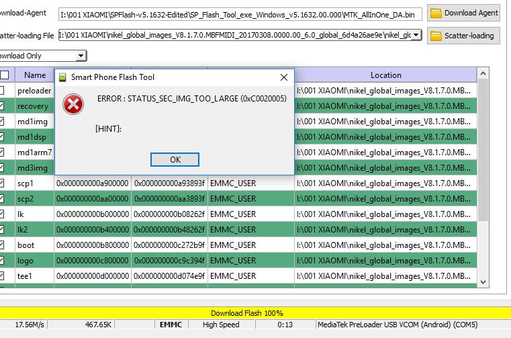Toggle the tee1 partition checkbox
Image resolution: width=511 pixels, height=338 pixels.
(x=3, y=276)
